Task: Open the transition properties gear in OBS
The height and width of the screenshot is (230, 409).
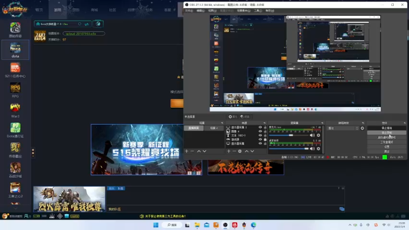Action: click(362, 128)
